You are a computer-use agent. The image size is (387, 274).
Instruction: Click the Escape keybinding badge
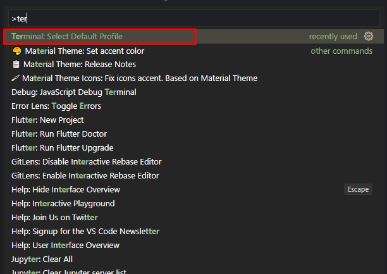coord(358,189)
